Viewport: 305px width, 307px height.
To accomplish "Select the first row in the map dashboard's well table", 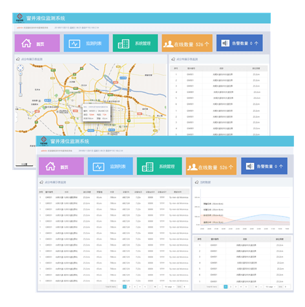I will (x=218, y=74).
